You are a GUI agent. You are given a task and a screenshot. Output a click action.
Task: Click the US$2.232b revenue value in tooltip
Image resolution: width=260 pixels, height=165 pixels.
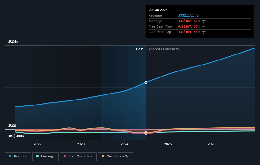[186, 15]
